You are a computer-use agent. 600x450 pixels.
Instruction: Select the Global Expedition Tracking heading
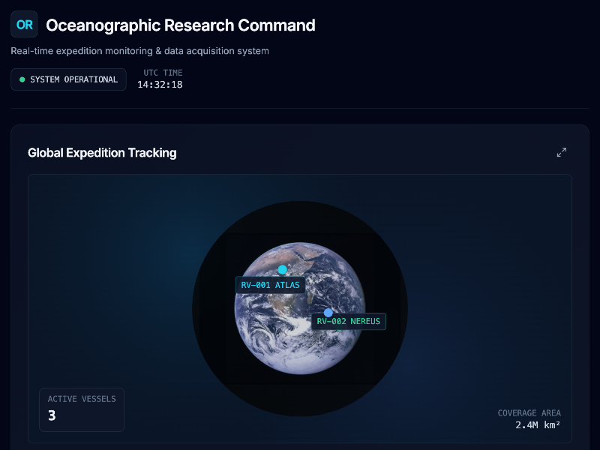coord(102,152)
